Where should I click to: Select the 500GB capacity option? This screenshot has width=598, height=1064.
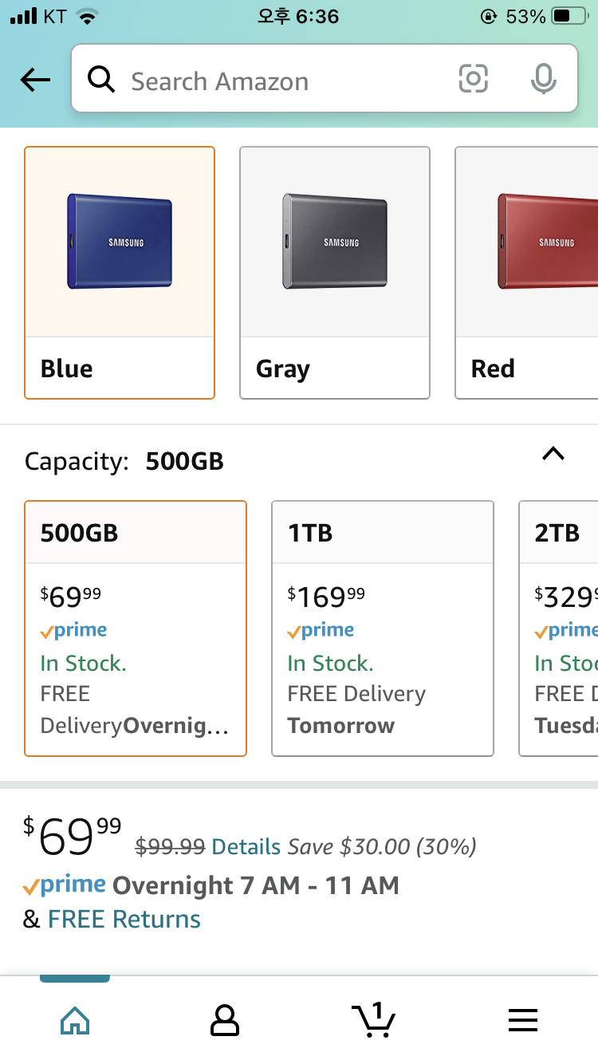pyautogui.click(x=136, y=629)
